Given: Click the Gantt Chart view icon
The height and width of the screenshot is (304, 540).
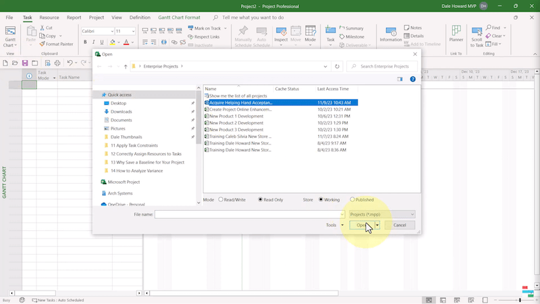Looking at the screenshot, I should 10,31.
